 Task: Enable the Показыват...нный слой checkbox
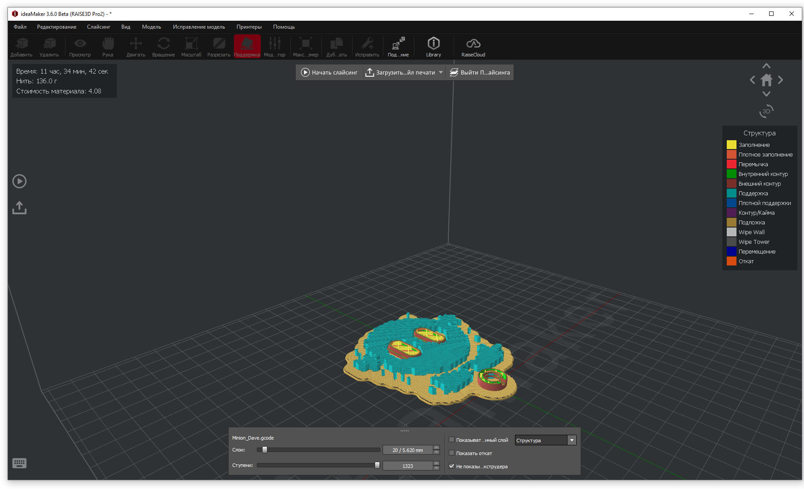[x=451, y=440]
